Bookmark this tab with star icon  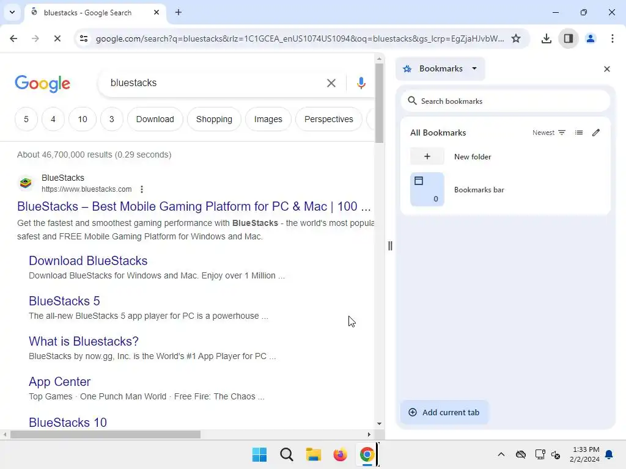point(516,38)
